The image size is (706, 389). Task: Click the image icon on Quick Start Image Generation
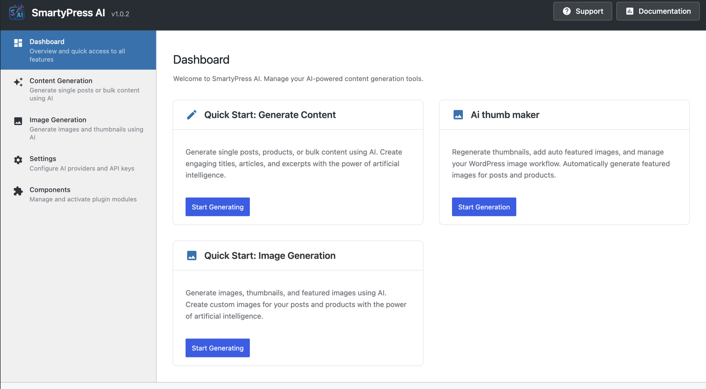[x=192, y=255]
